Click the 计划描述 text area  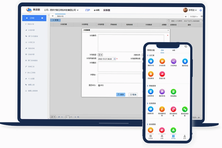(120, 67)
